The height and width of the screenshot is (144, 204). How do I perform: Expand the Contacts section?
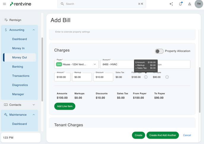click(34, 105)
